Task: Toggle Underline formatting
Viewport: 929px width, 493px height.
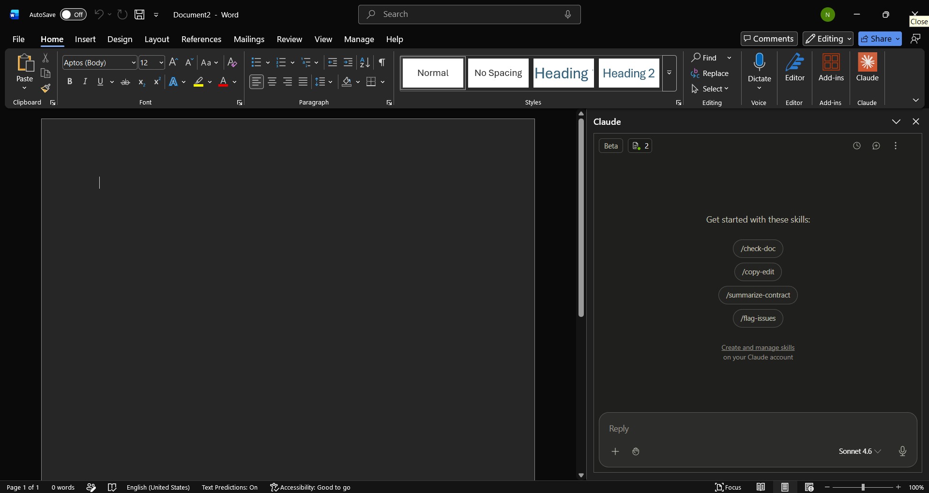Action: [x=100, y=82]
